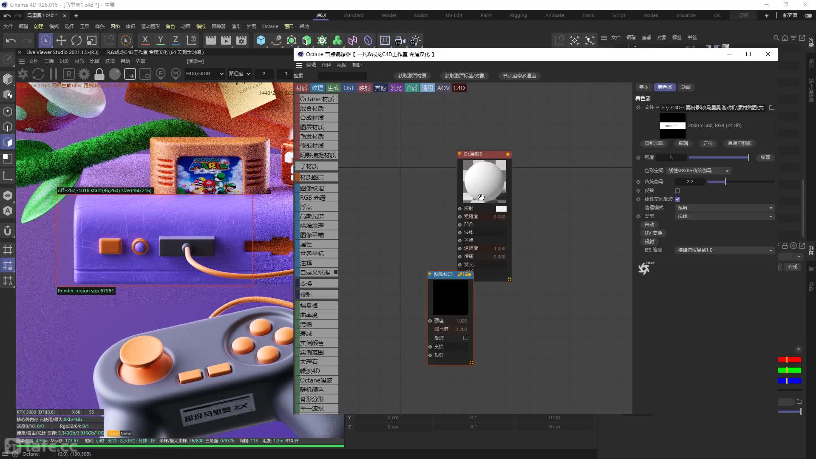Click the green MoGraph Cloner icon
The width and height of the screenshot is (816, 459).
point(337,40)
